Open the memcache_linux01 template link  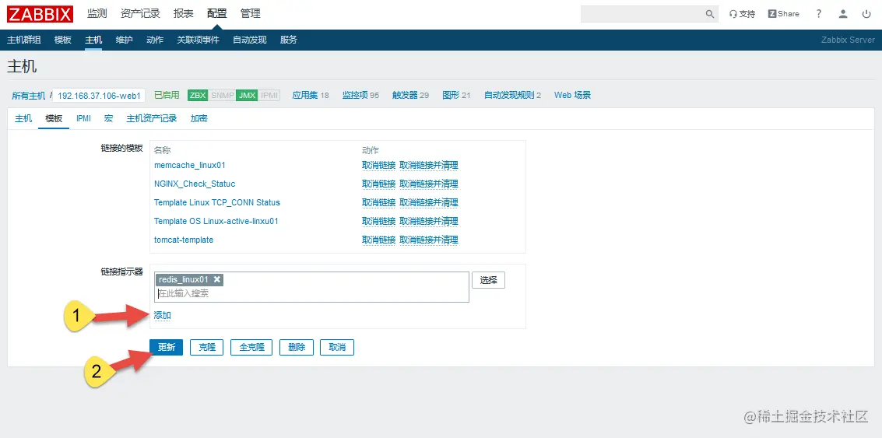pyautogui.click(x=190, y=165)
